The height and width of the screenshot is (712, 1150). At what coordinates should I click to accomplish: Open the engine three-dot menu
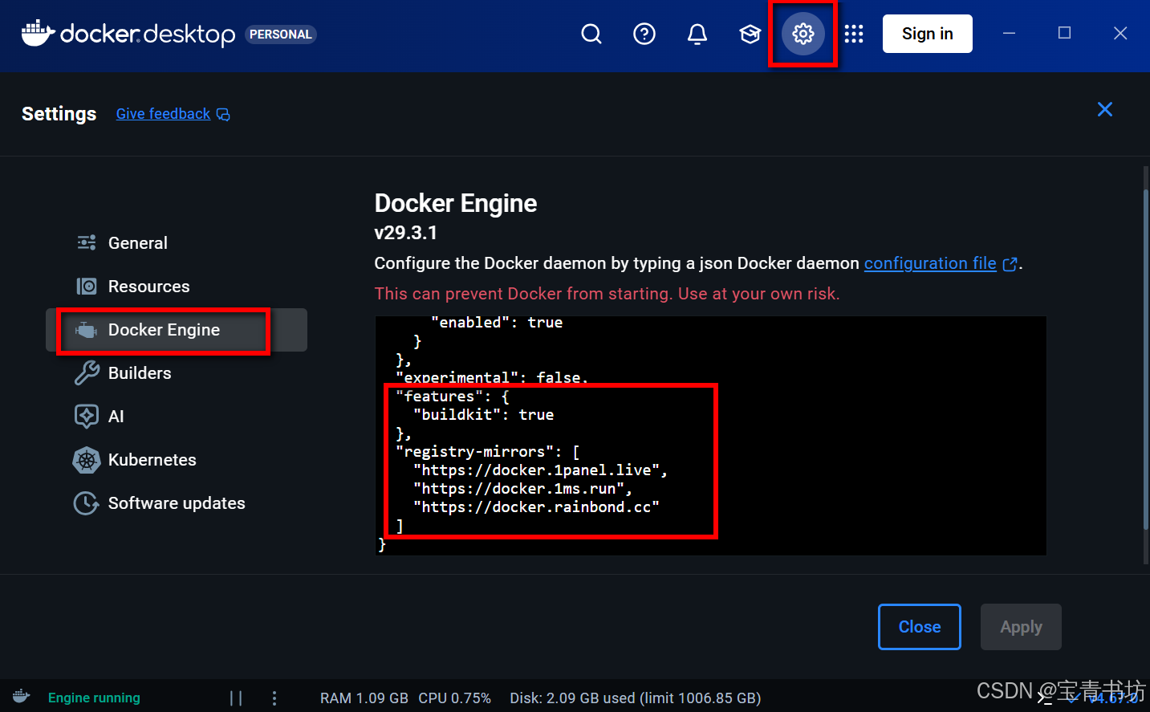pos(274,698)
